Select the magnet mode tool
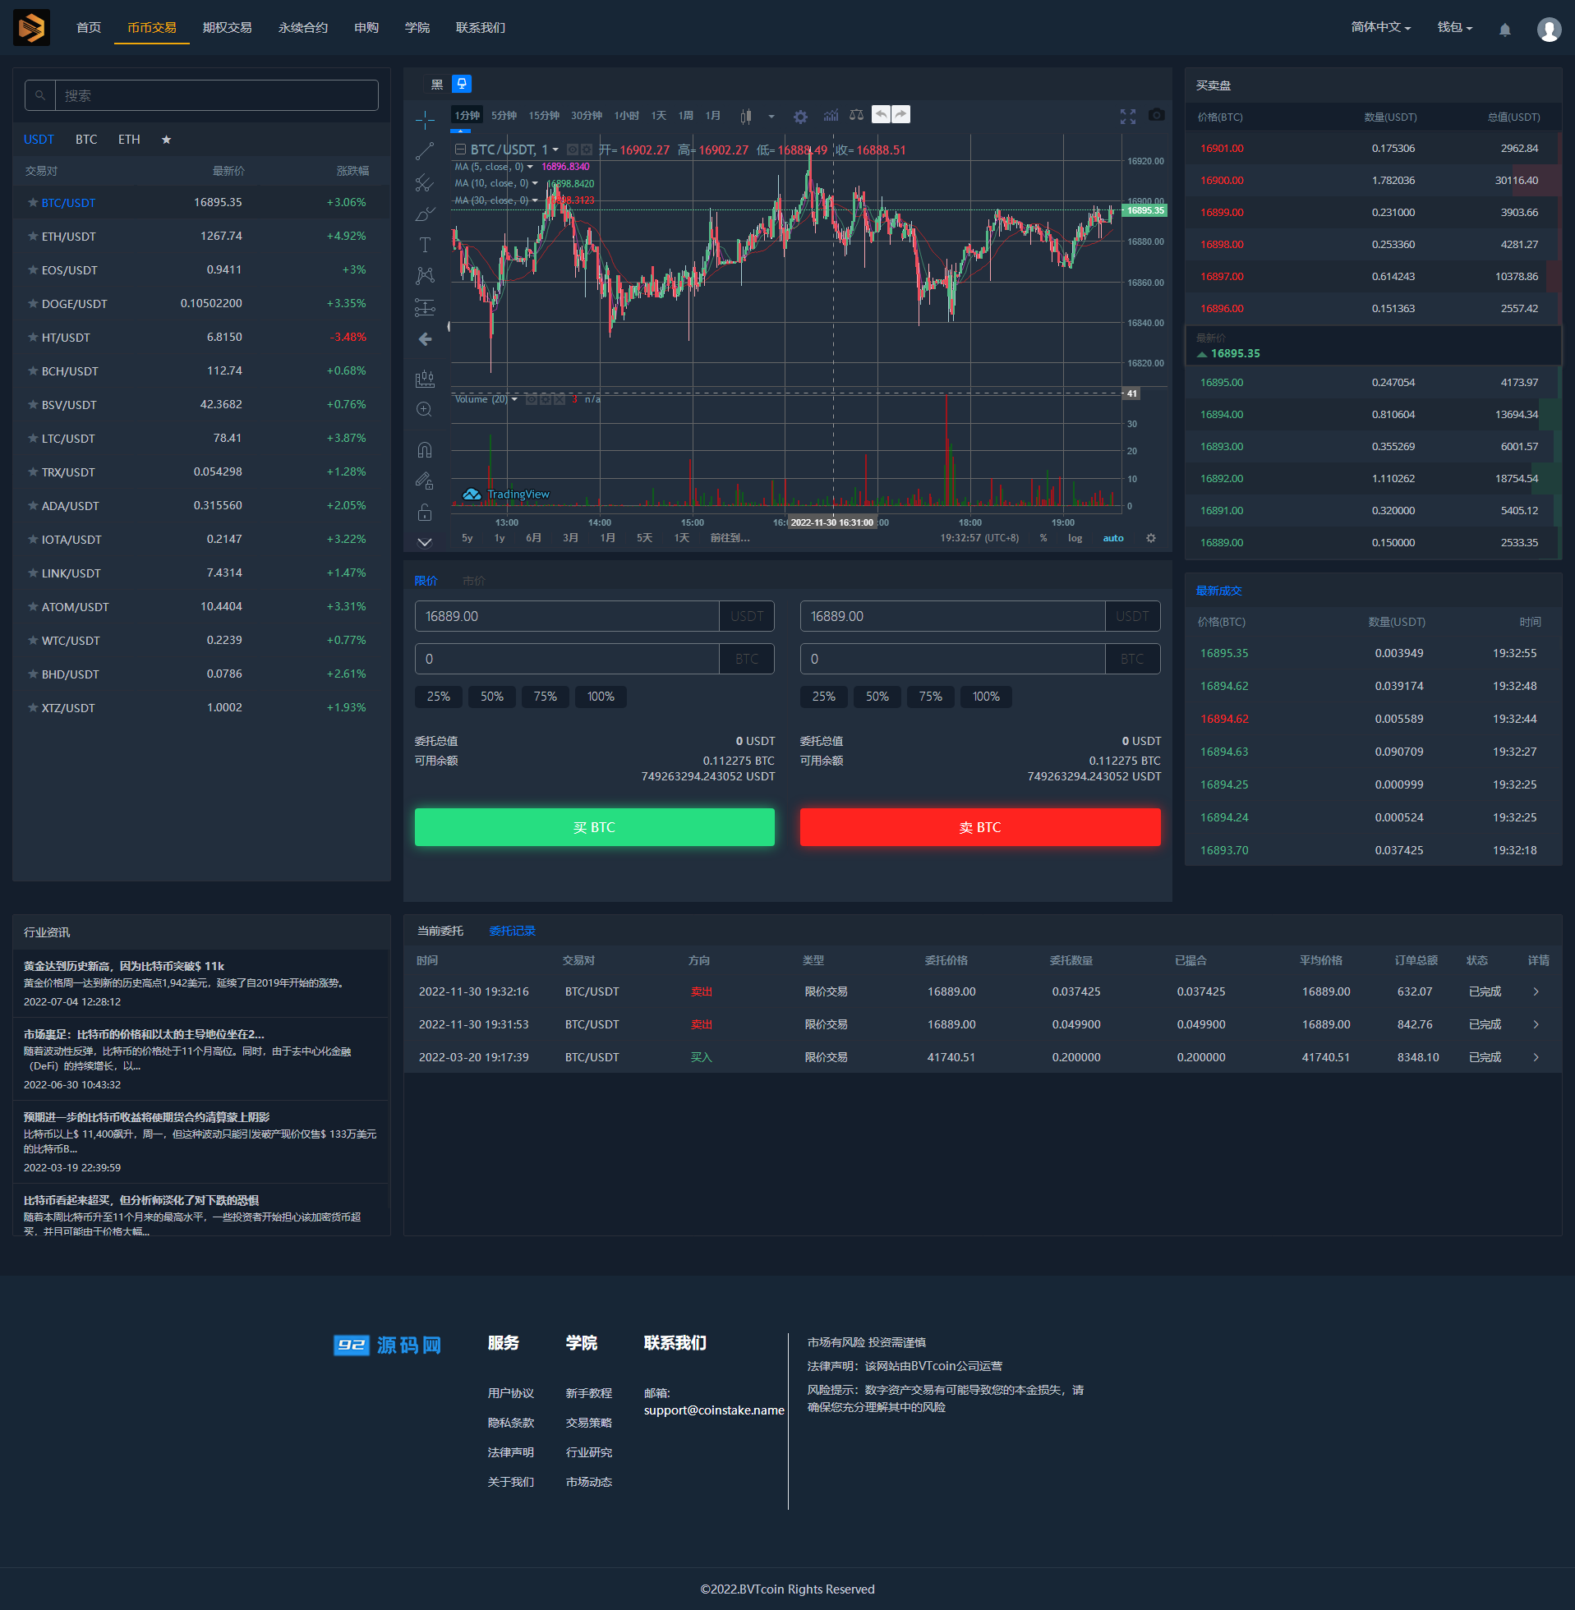Viewport: 1575px width, 1610px height. coord(425,450)
